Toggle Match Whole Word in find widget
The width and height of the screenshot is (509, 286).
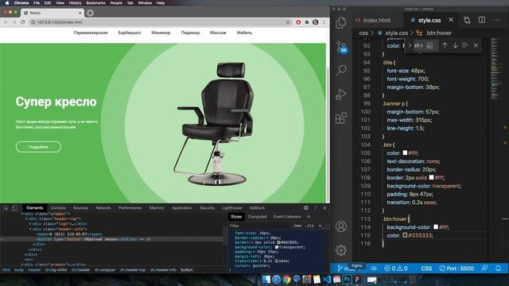coord(429,46)
